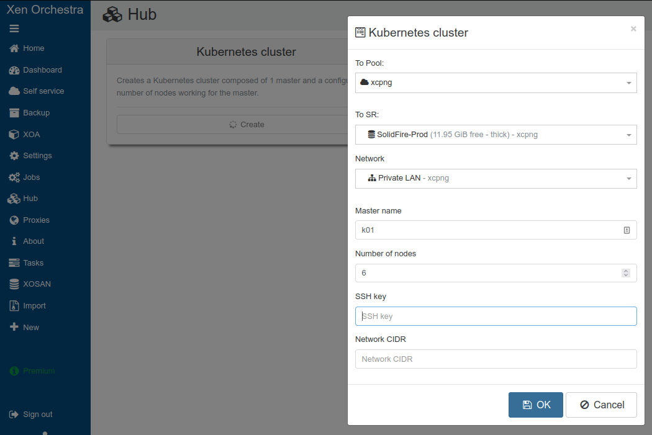
Task: Expand the To Pool dropdown showing xcpng
Action: click(496, 83)
